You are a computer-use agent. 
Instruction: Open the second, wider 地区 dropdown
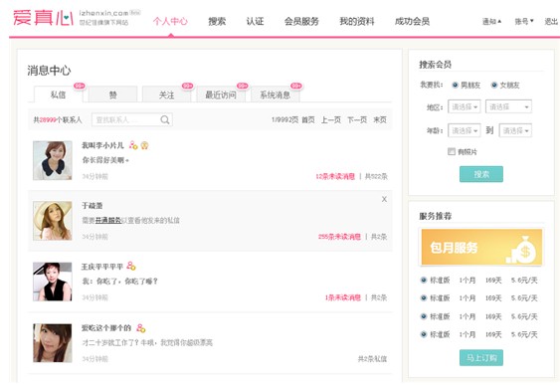pyautogui.click(x=508, y=106)
